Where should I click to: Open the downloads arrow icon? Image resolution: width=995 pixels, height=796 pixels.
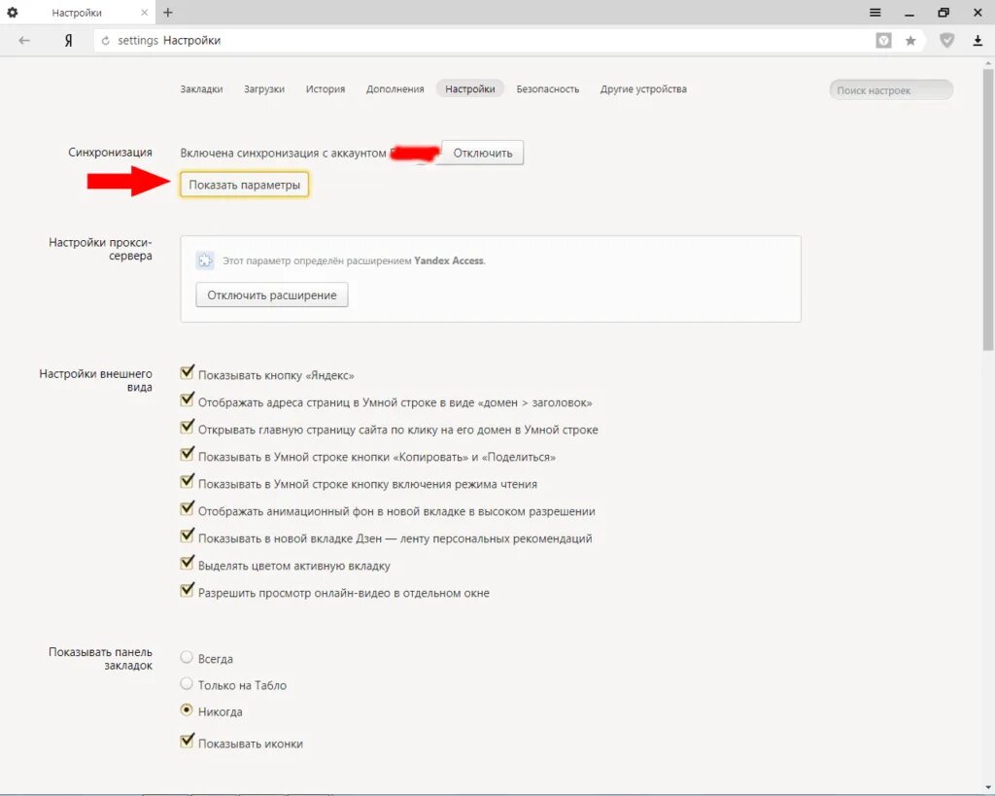click(x=978, y=41)
